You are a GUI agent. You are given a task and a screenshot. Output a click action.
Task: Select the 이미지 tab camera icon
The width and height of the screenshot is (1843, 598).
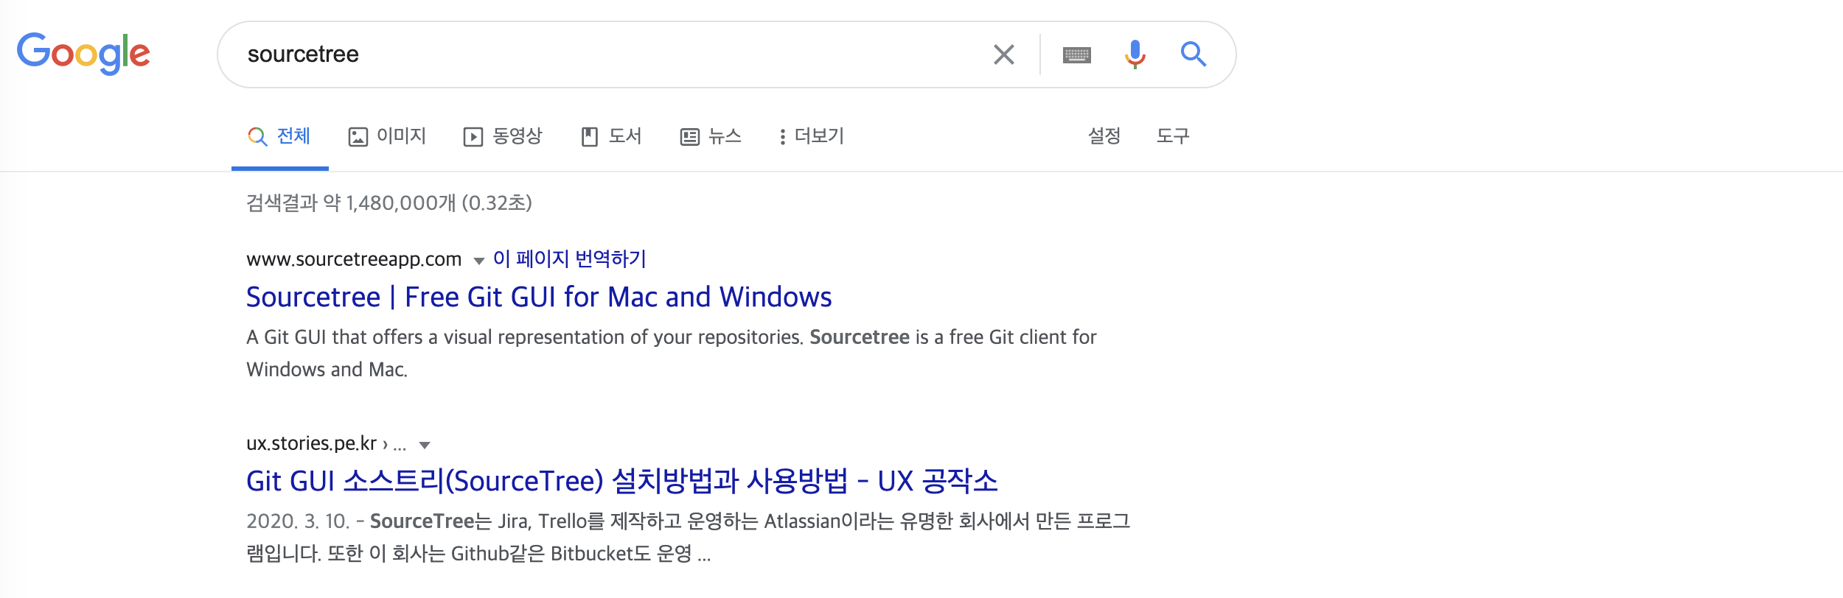[357, 136]
